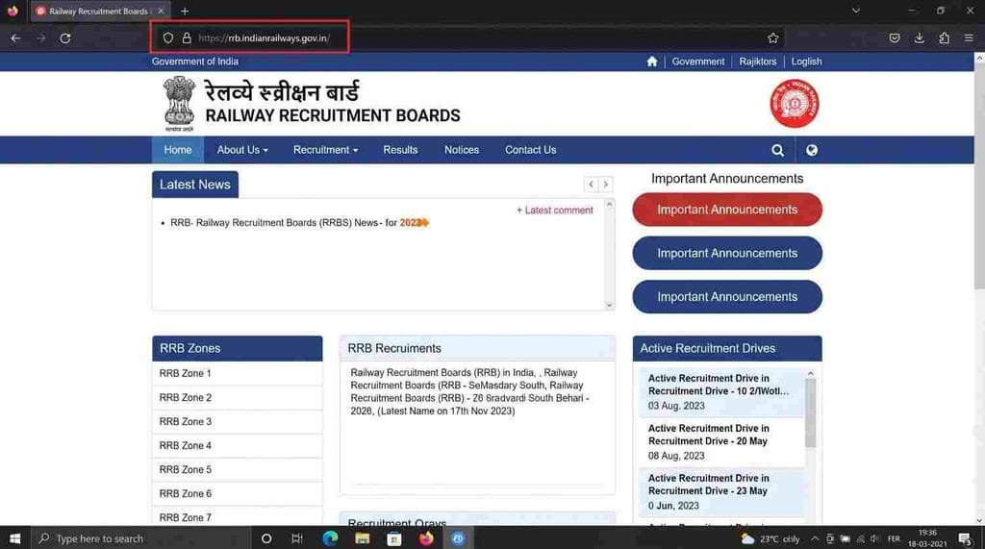Open the extensions puzzle icon
The width and height of the screenshot is (985, 549).
(x=944, y=38)
